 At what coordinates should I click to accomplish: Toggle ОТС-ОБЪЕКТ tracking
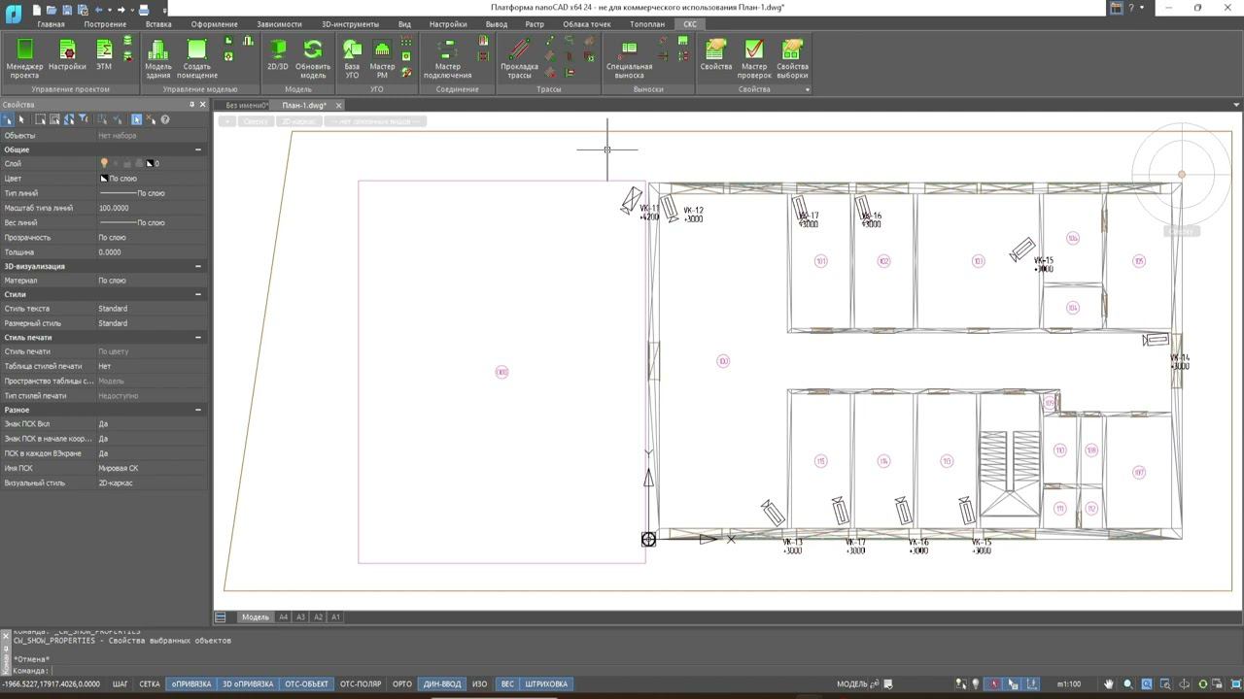306,683
